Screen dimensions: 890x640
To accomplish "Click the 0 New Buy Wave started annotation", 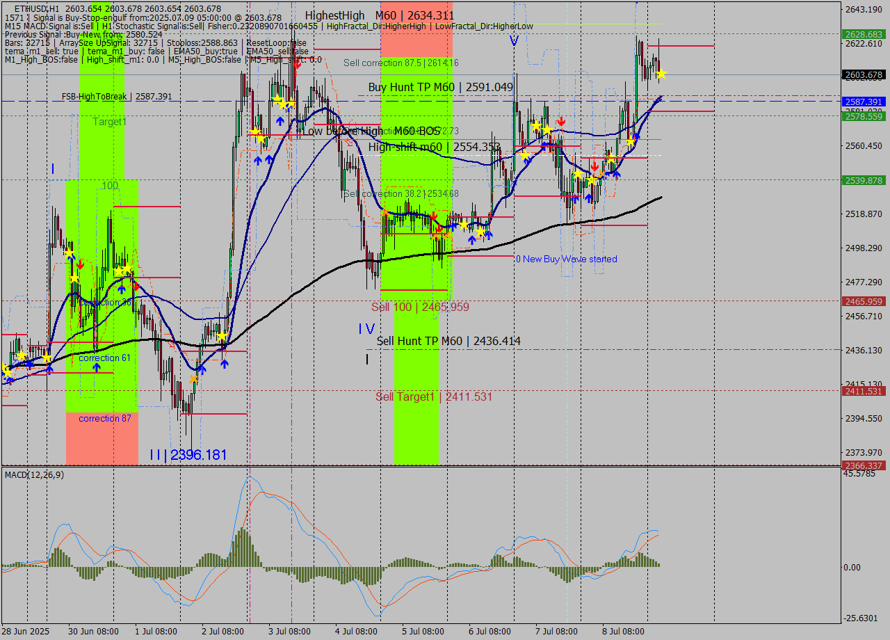I will pos(565,259).
